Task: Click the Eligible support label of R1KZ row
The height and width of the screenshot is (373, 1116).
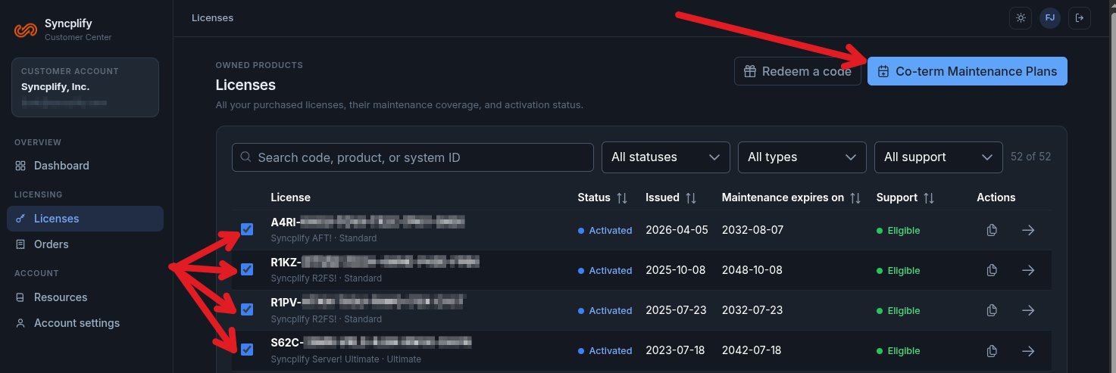Action: tap(899, 271)
